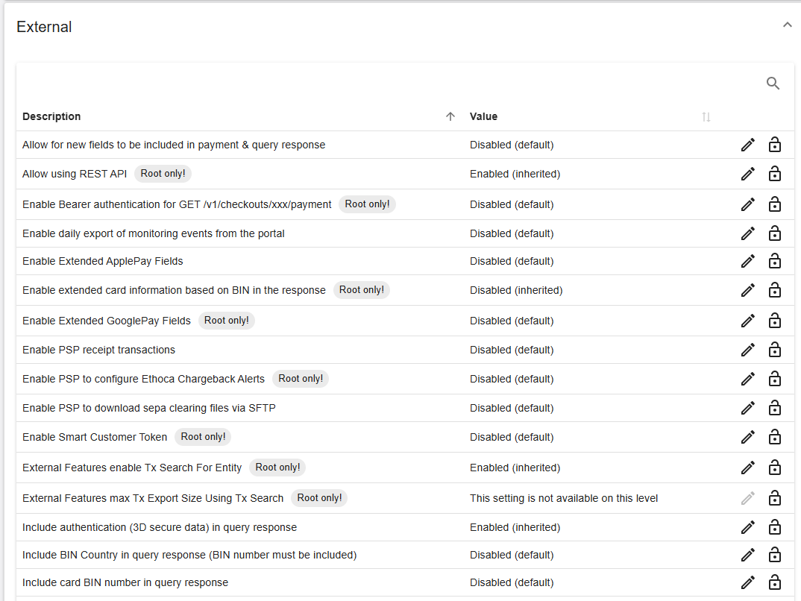Click the Value column header

coord(483,116)
